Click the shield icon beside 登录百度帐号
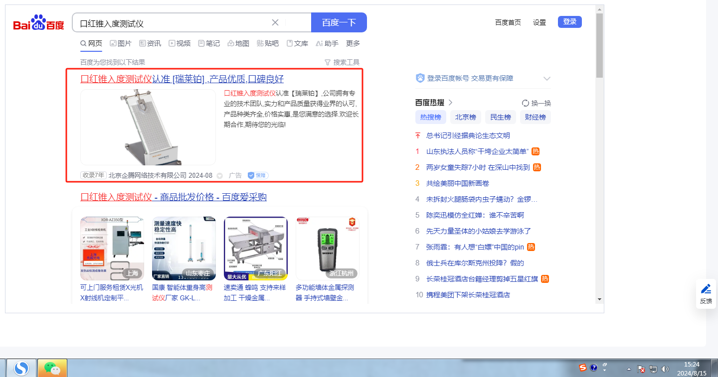This screenshot has height=377, width=718. click(420, 78)
